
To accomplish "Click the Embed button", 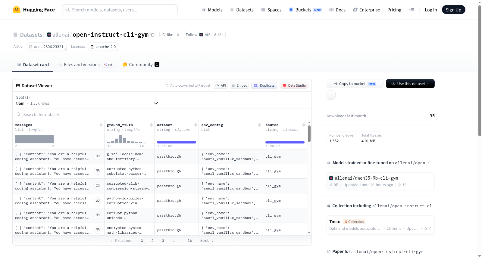I will tap(239, 85).
